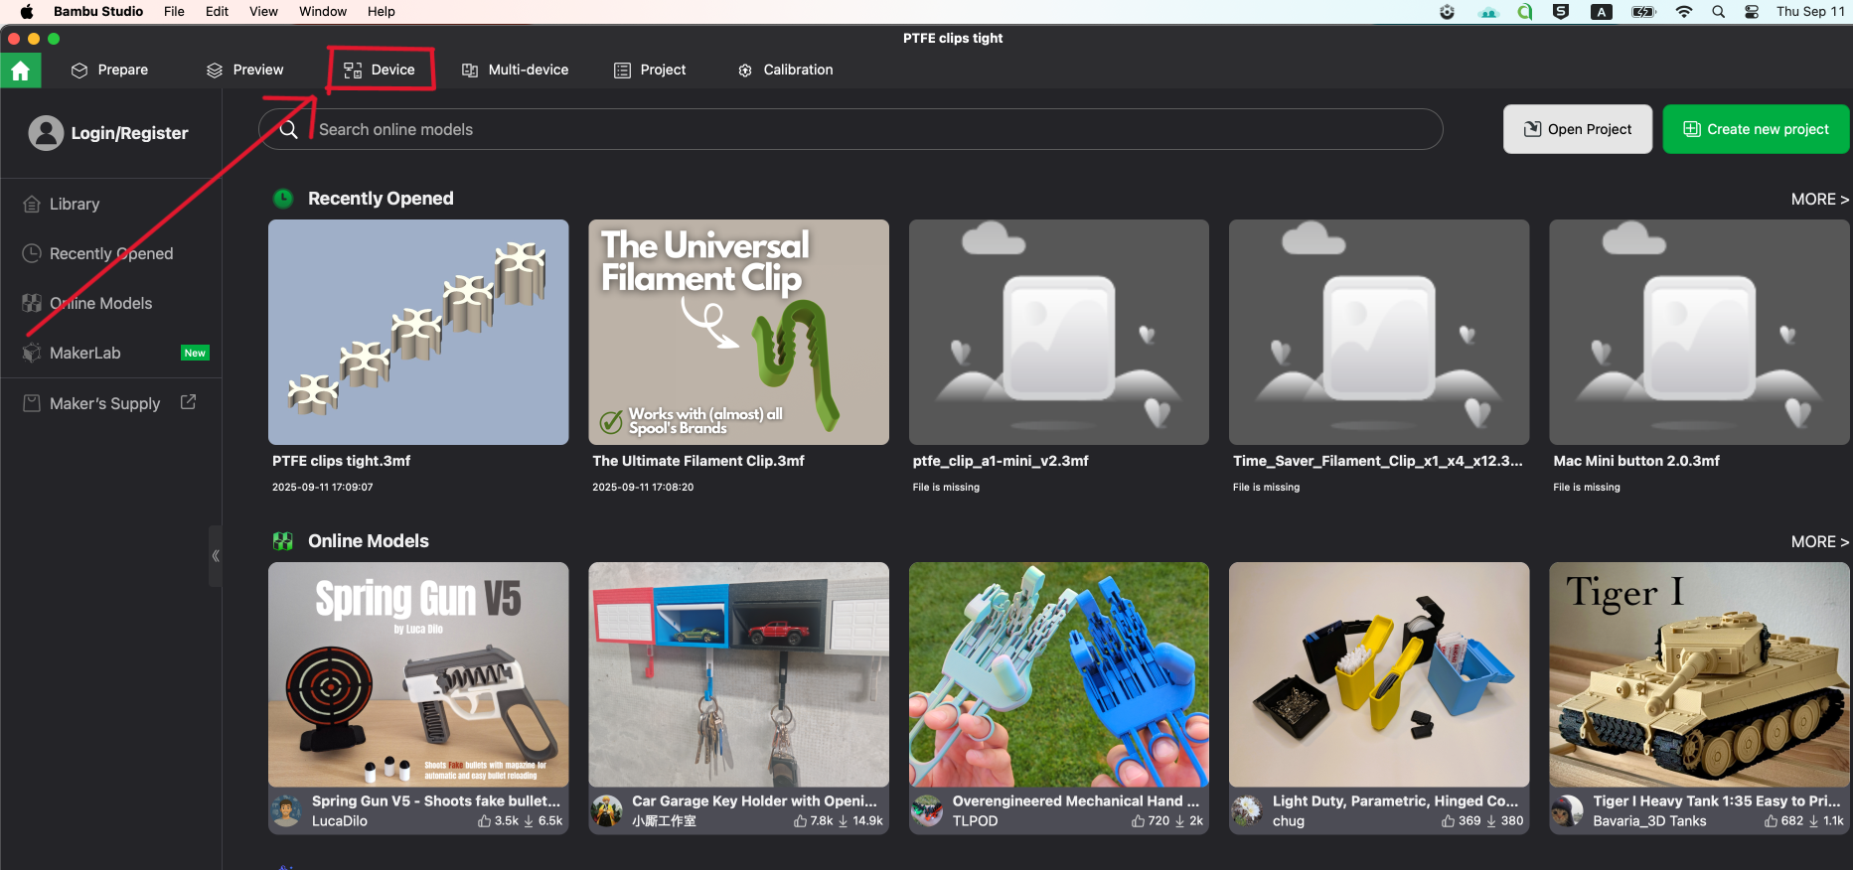Click the search magnifier icon

pyautogui.click(x=288, y=130)
